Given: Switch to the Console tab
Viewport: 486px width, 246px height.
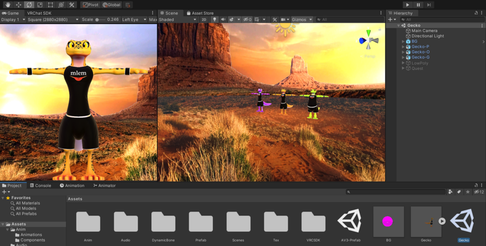Looking at the screenshot, I should click(x=40, y=185).
